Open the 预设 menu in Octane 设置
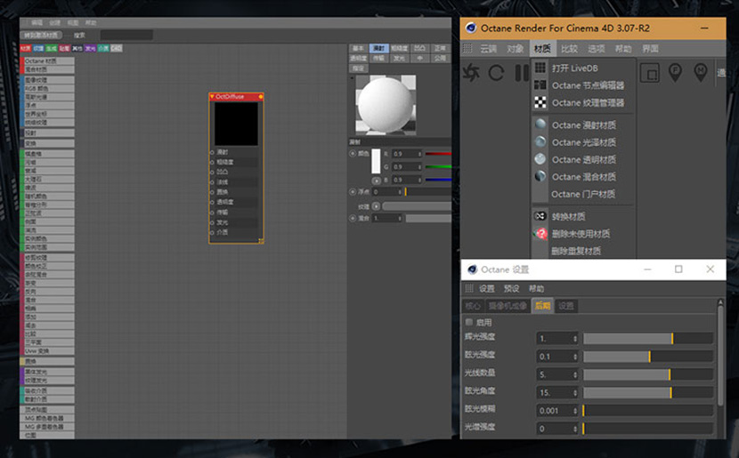The image size is (739, 458). click(x=511, y=288)
